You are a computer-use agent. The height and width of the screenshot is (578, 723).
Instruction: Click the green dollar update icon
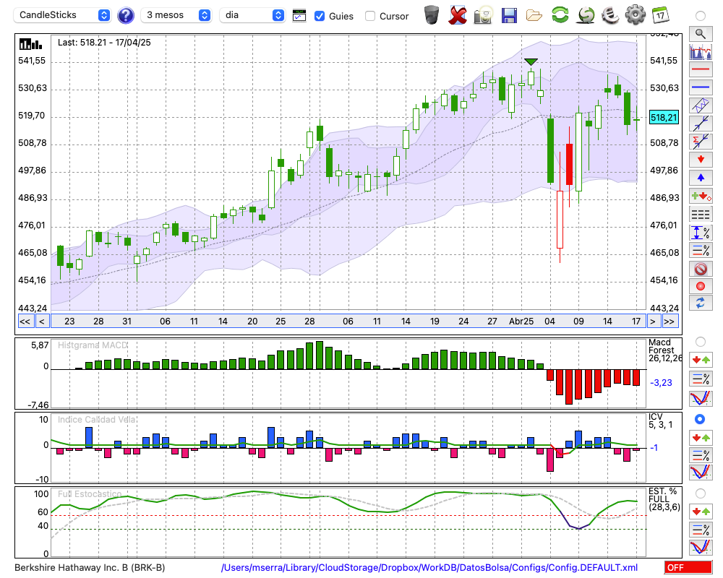coord(586,15)
